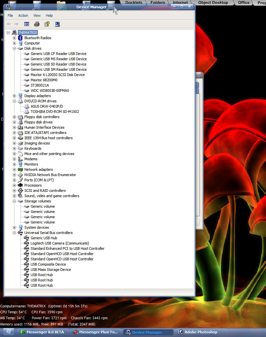Select Maxtor 6B200M0 disk drive
Viewport: 266px width, 337px height.
(x=44, y=80)
